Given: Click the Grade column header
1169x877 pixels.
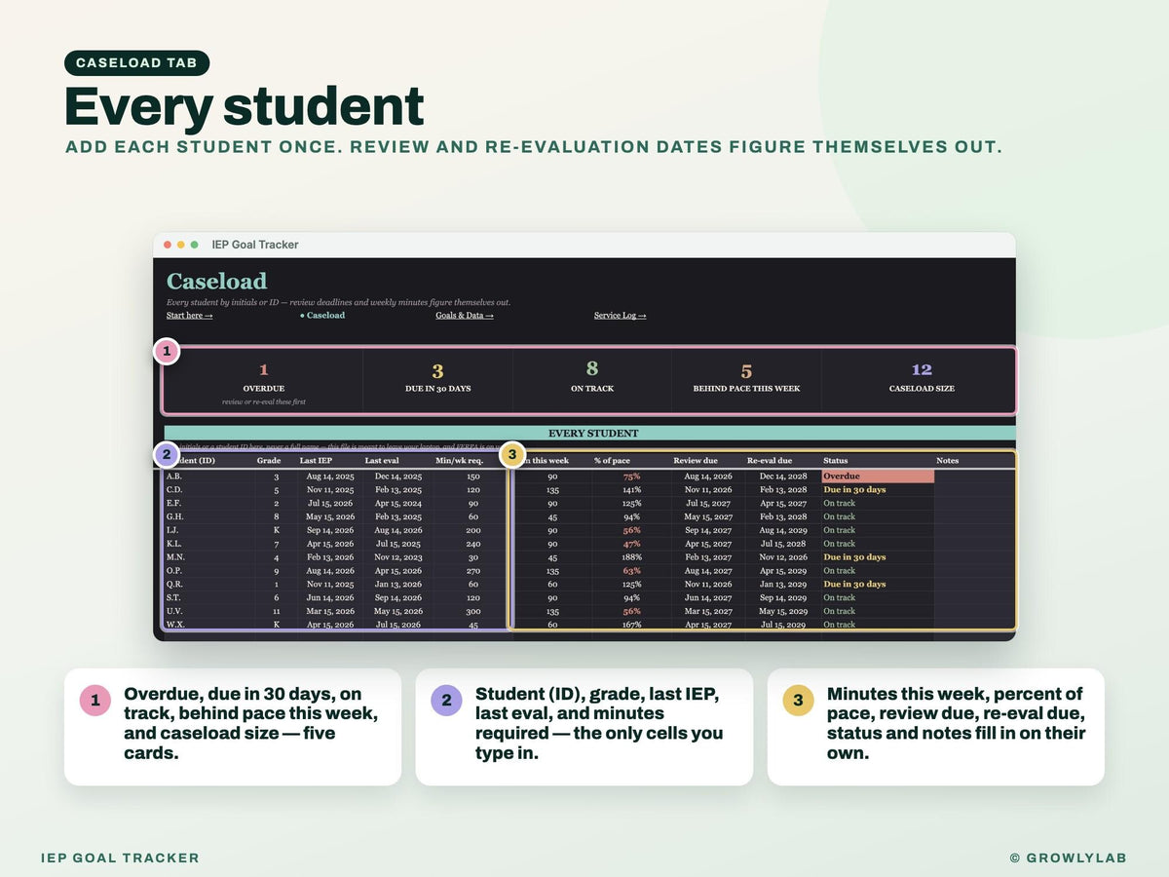Looking at the screenshot, I should (x=269, y=460).
